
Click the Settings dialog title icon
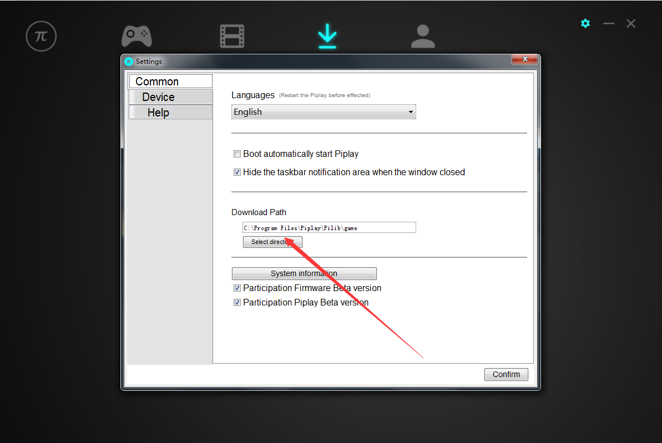129,62
